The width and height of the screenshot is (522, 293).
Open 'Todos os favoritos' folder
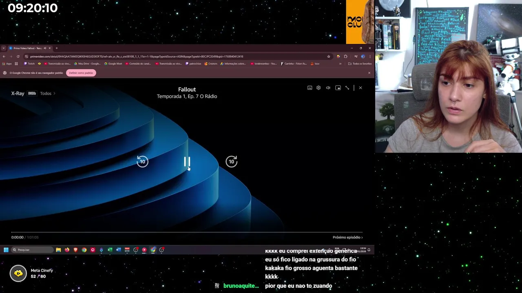click(360, 64)
